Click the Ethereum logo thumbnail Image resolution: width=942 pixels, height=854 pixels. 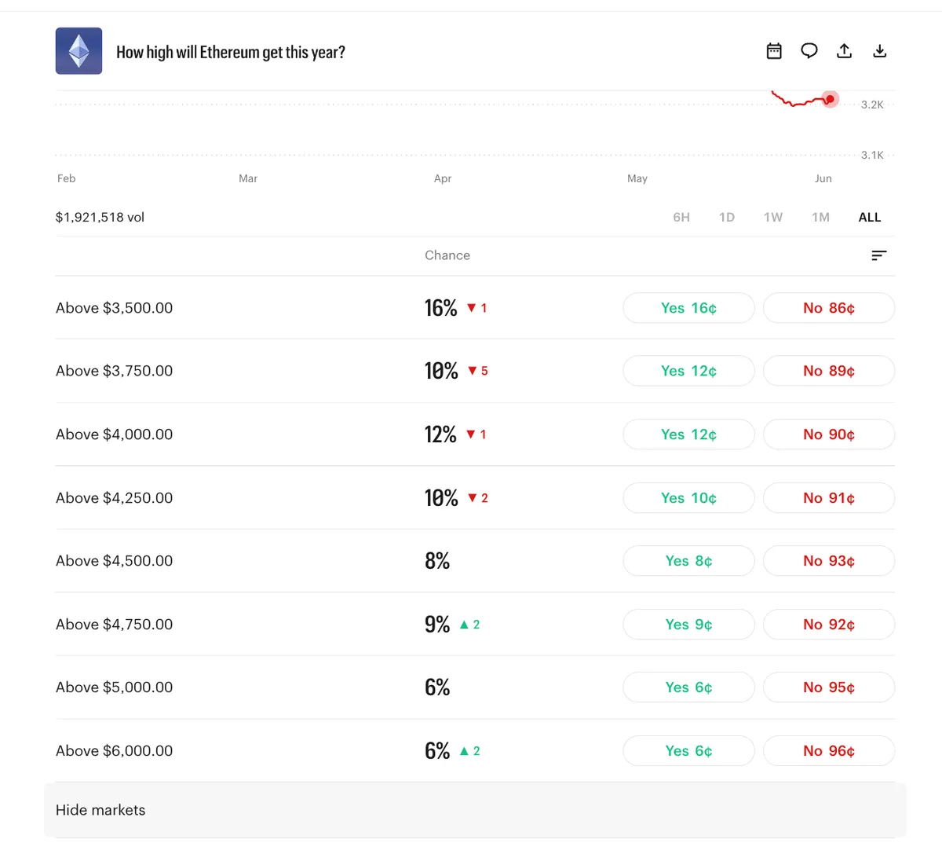point(78,51)
